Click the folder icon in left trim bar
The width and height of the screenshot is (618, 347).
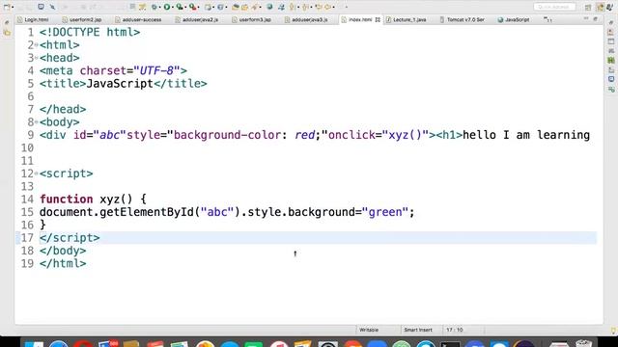[7, 33]
